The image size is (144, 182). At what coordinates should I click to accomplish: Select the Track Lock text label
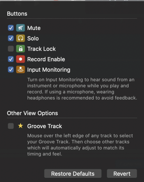tap(41, 49)
